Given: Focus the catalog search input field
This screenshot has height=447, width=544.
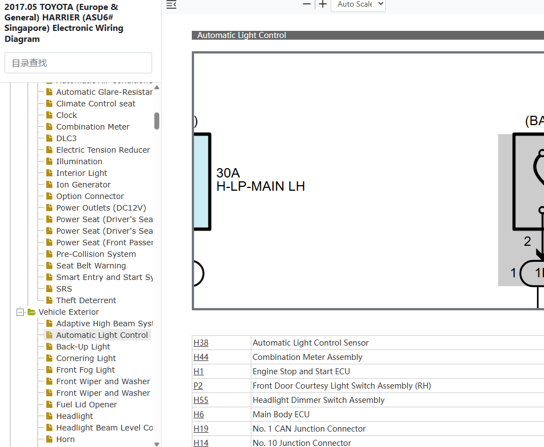Looking at the screenshot, I should [x=78, y=63].
